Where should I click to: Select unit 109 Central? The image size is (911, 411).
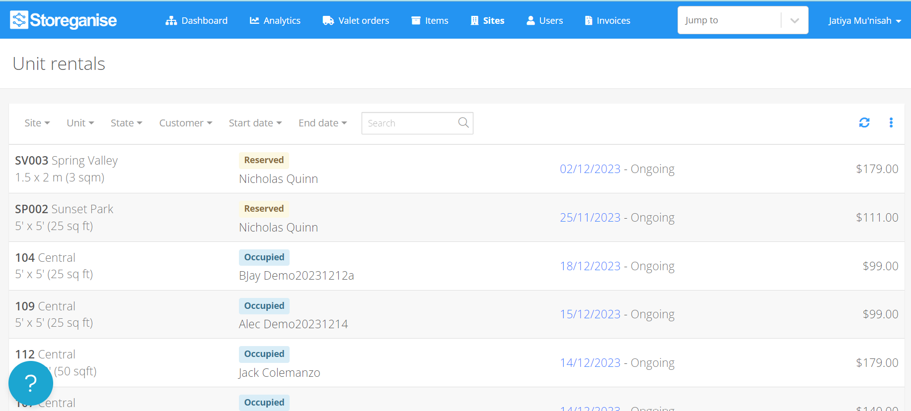click(45, 306)
